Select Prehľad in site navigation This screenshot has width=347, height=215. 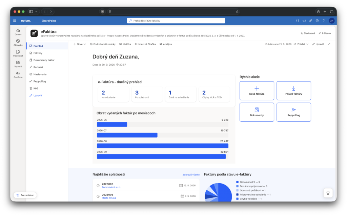(x=47, y=46)
